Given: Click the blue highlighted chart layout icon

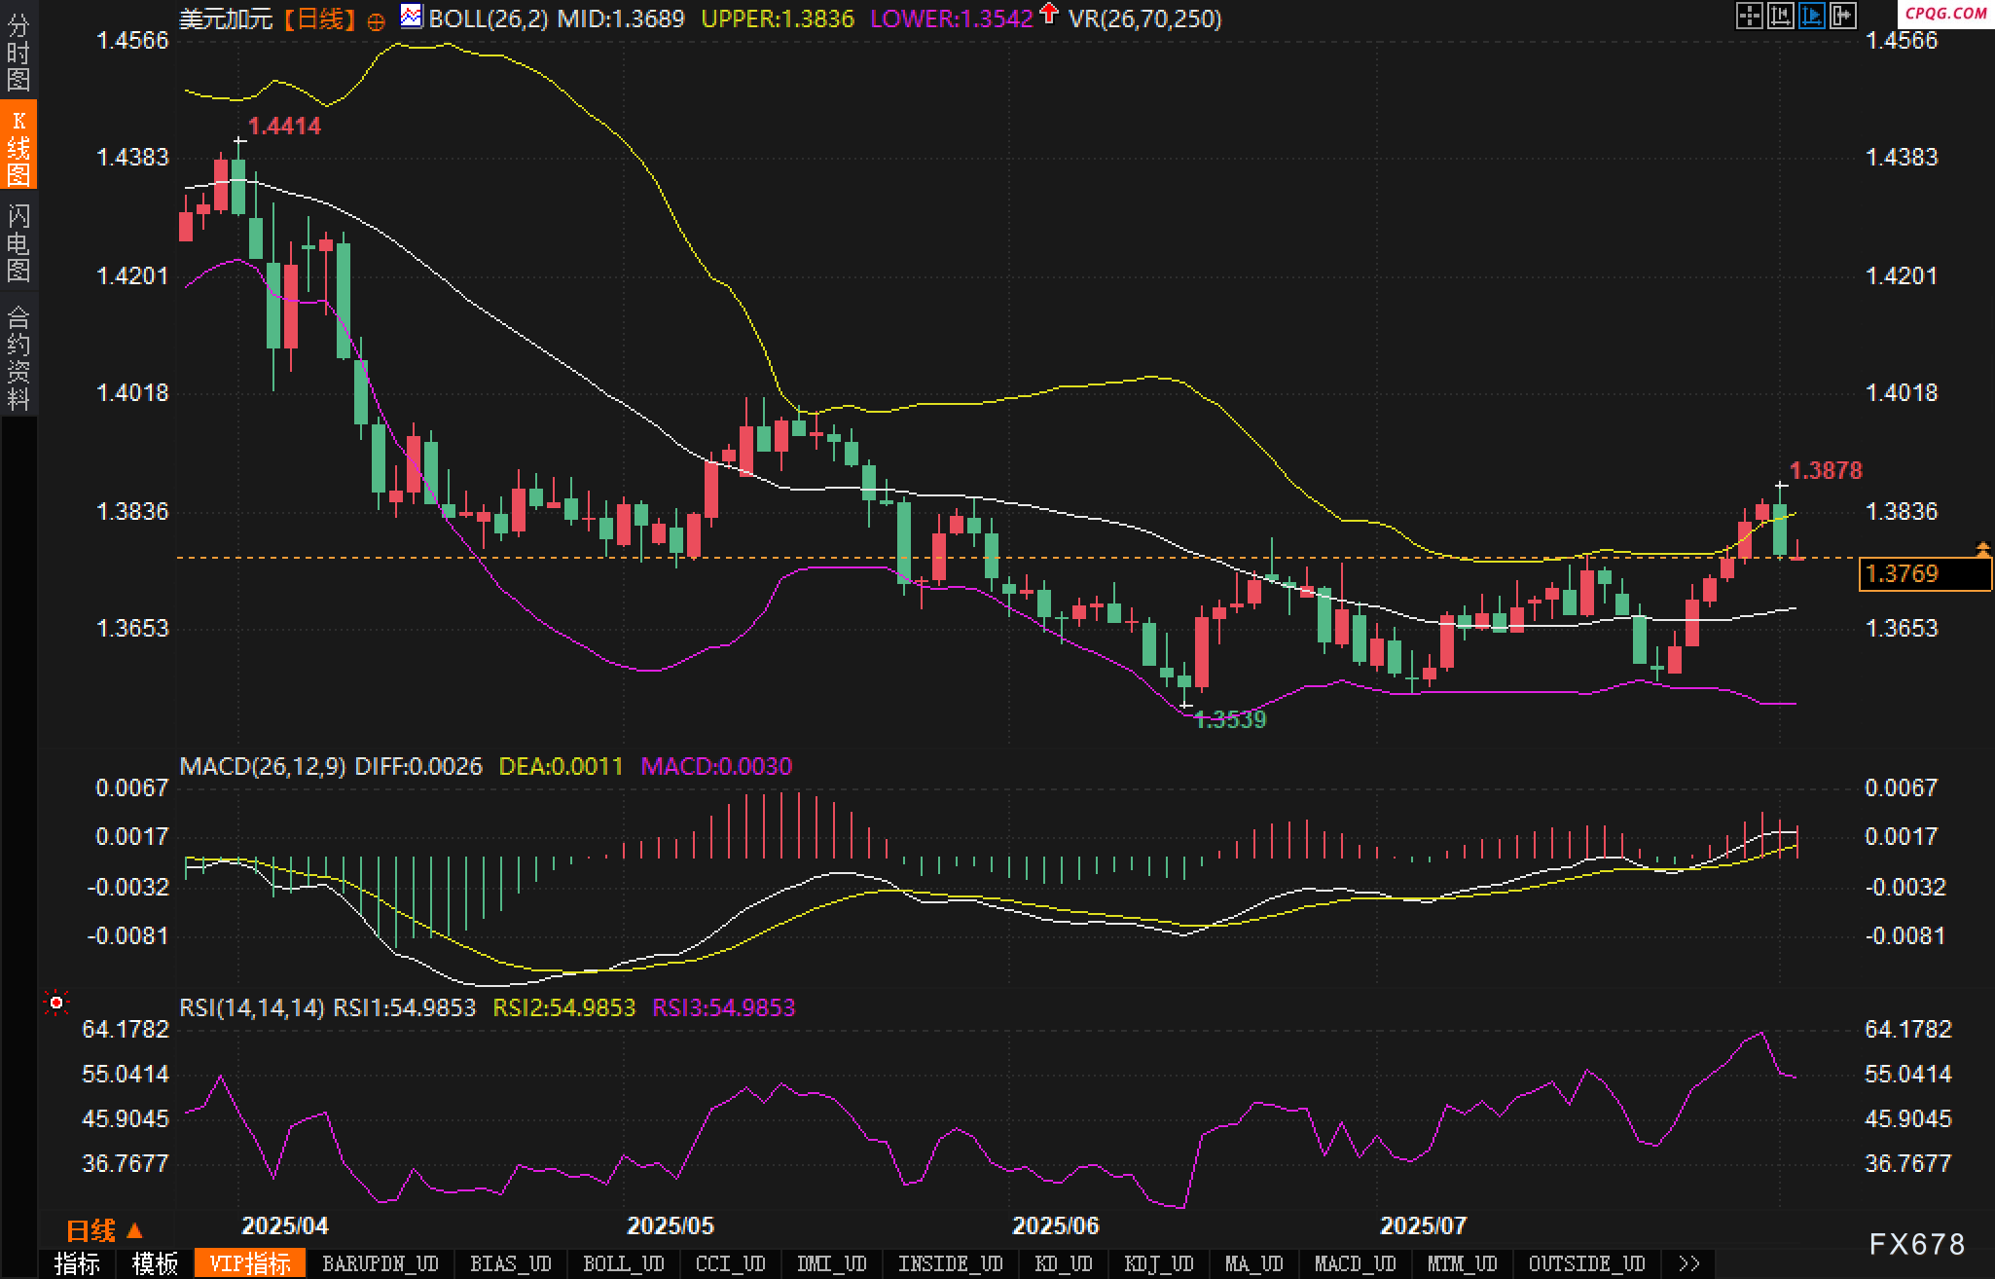Looking at the screenshot, I should 1811,16.
